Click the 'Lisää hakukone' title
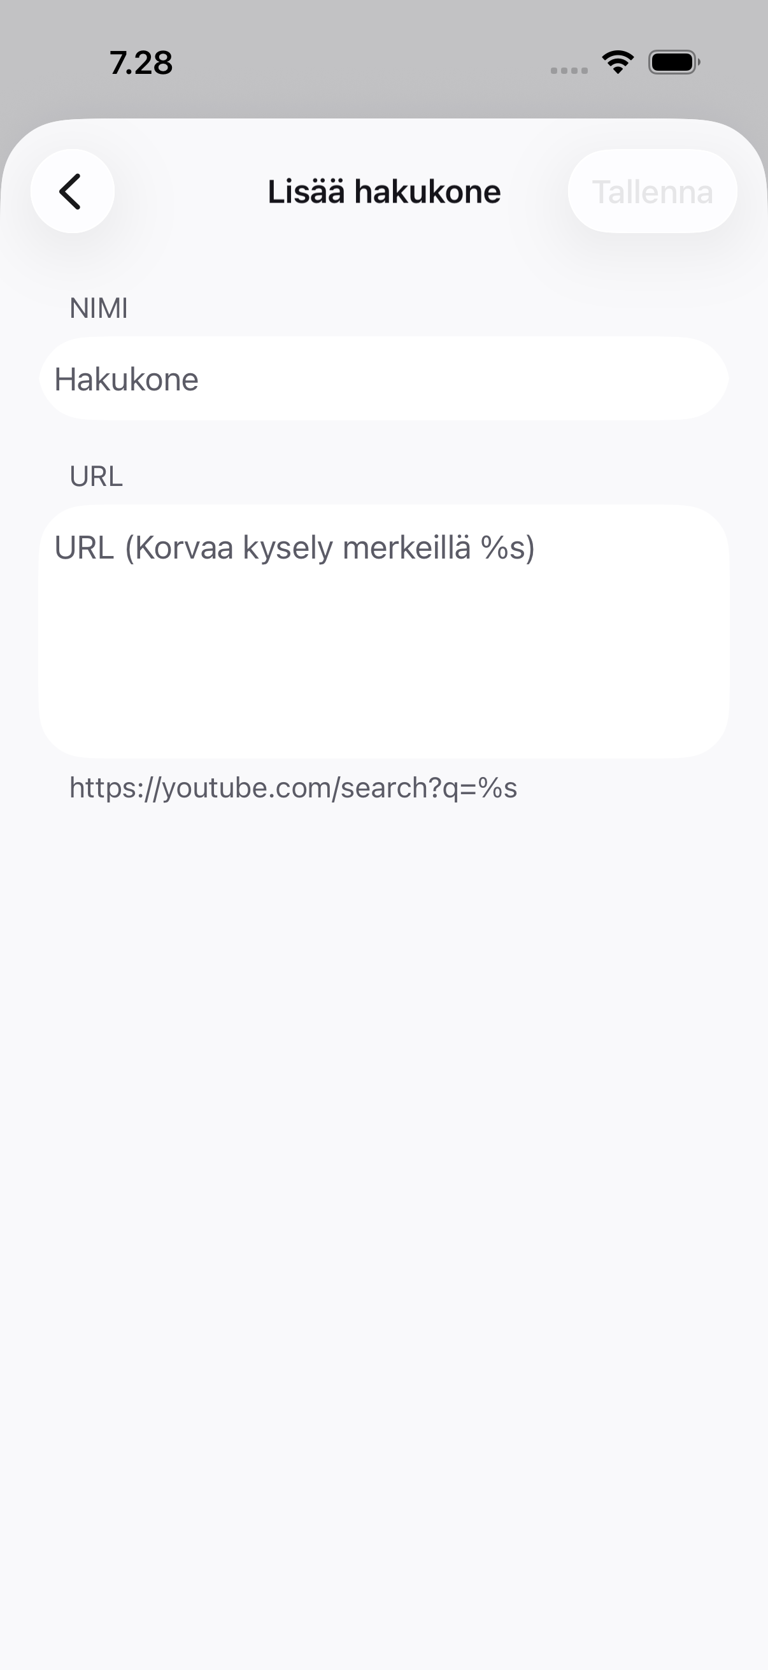This screenshot has width=768, height=1670. (x=385, y=192)
